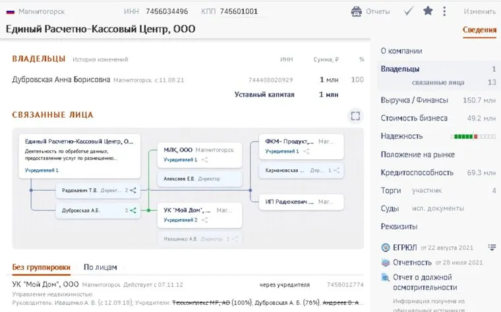Viewport: 501px width, 312px height.
Task: Click the Отчетность stack icon
Action: pos(386,262)
